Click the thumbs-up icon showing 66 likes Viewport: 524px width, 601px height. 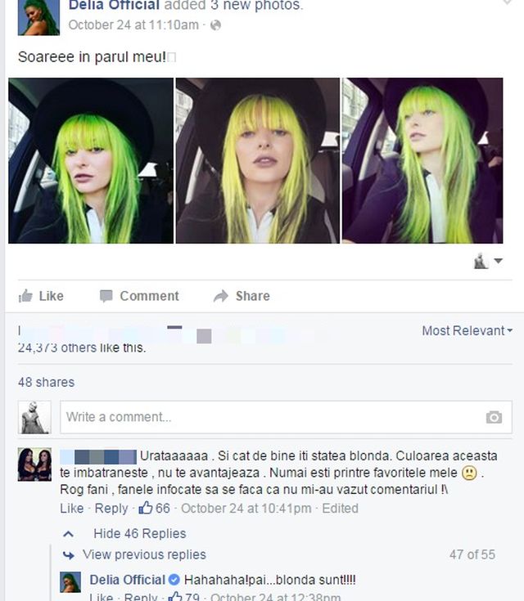(146, 508)
